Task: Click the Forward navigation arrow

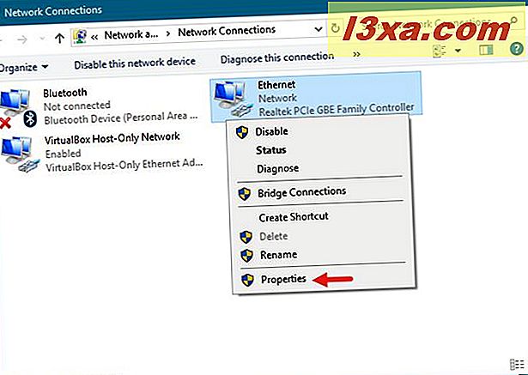Action: tap(22, 39)
